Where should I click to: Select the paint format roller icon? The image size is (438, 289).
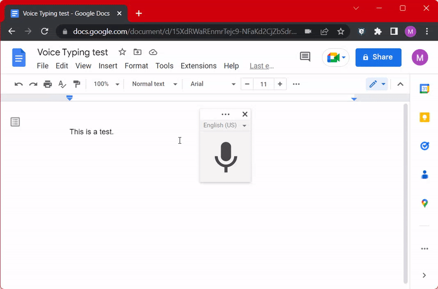[77, 84]
